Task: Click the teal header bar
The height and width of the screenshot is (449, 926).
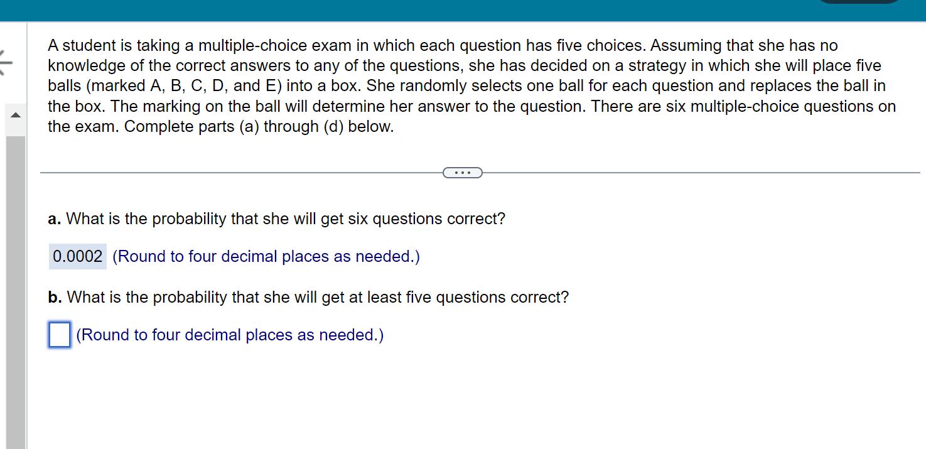Action: [x=408, y=10]
